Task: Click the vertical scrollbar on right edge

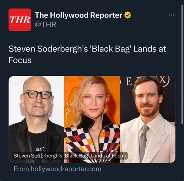Action: tap(182, 65)
